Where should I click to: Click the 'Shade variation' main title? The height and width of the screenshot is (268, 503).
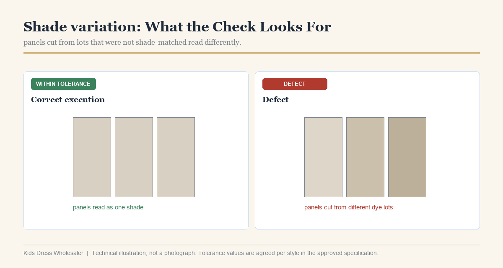tap(177, 27)
